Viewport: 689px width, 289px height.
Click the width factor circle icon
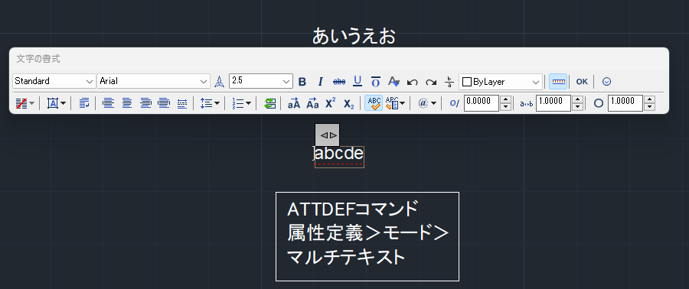[598, 103]
